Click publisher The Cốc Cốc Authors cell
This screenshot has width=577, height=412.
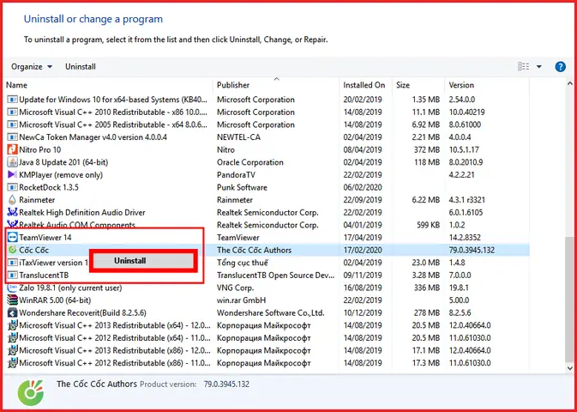[x=254, y=251]
